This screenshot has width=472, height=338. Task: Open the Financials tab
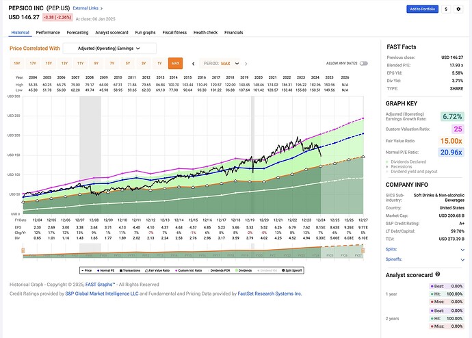click(233, 33)
